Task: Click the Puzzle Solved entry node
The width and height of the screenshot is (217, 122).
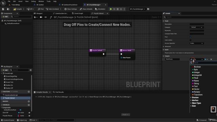Action: coord(97,53)
